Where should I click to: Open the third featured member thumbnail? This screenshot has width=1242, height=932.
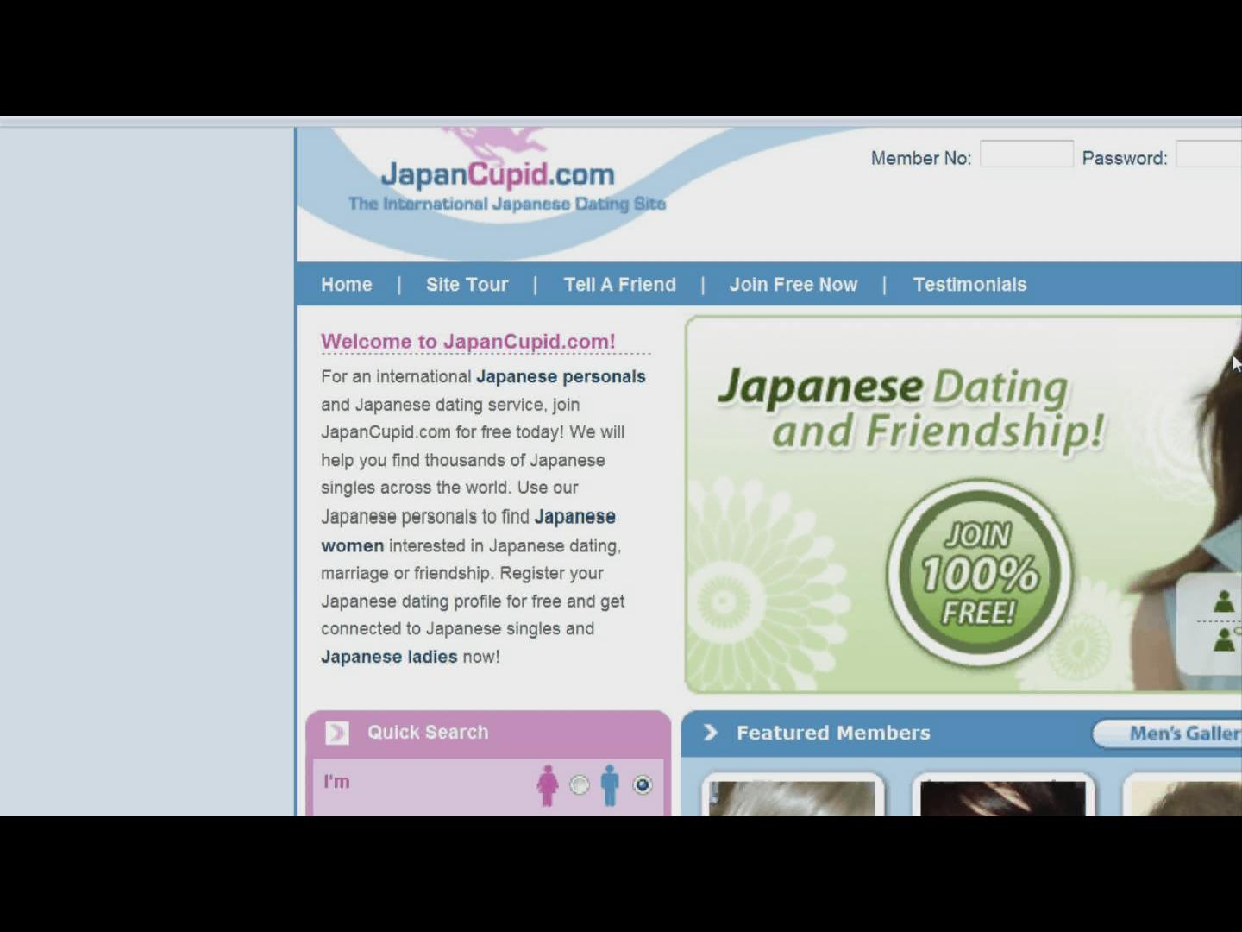click(1183, 797)
